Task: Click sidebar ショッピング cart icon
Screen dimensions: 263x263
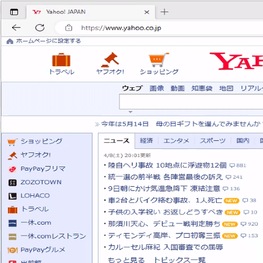Action: 12,142
